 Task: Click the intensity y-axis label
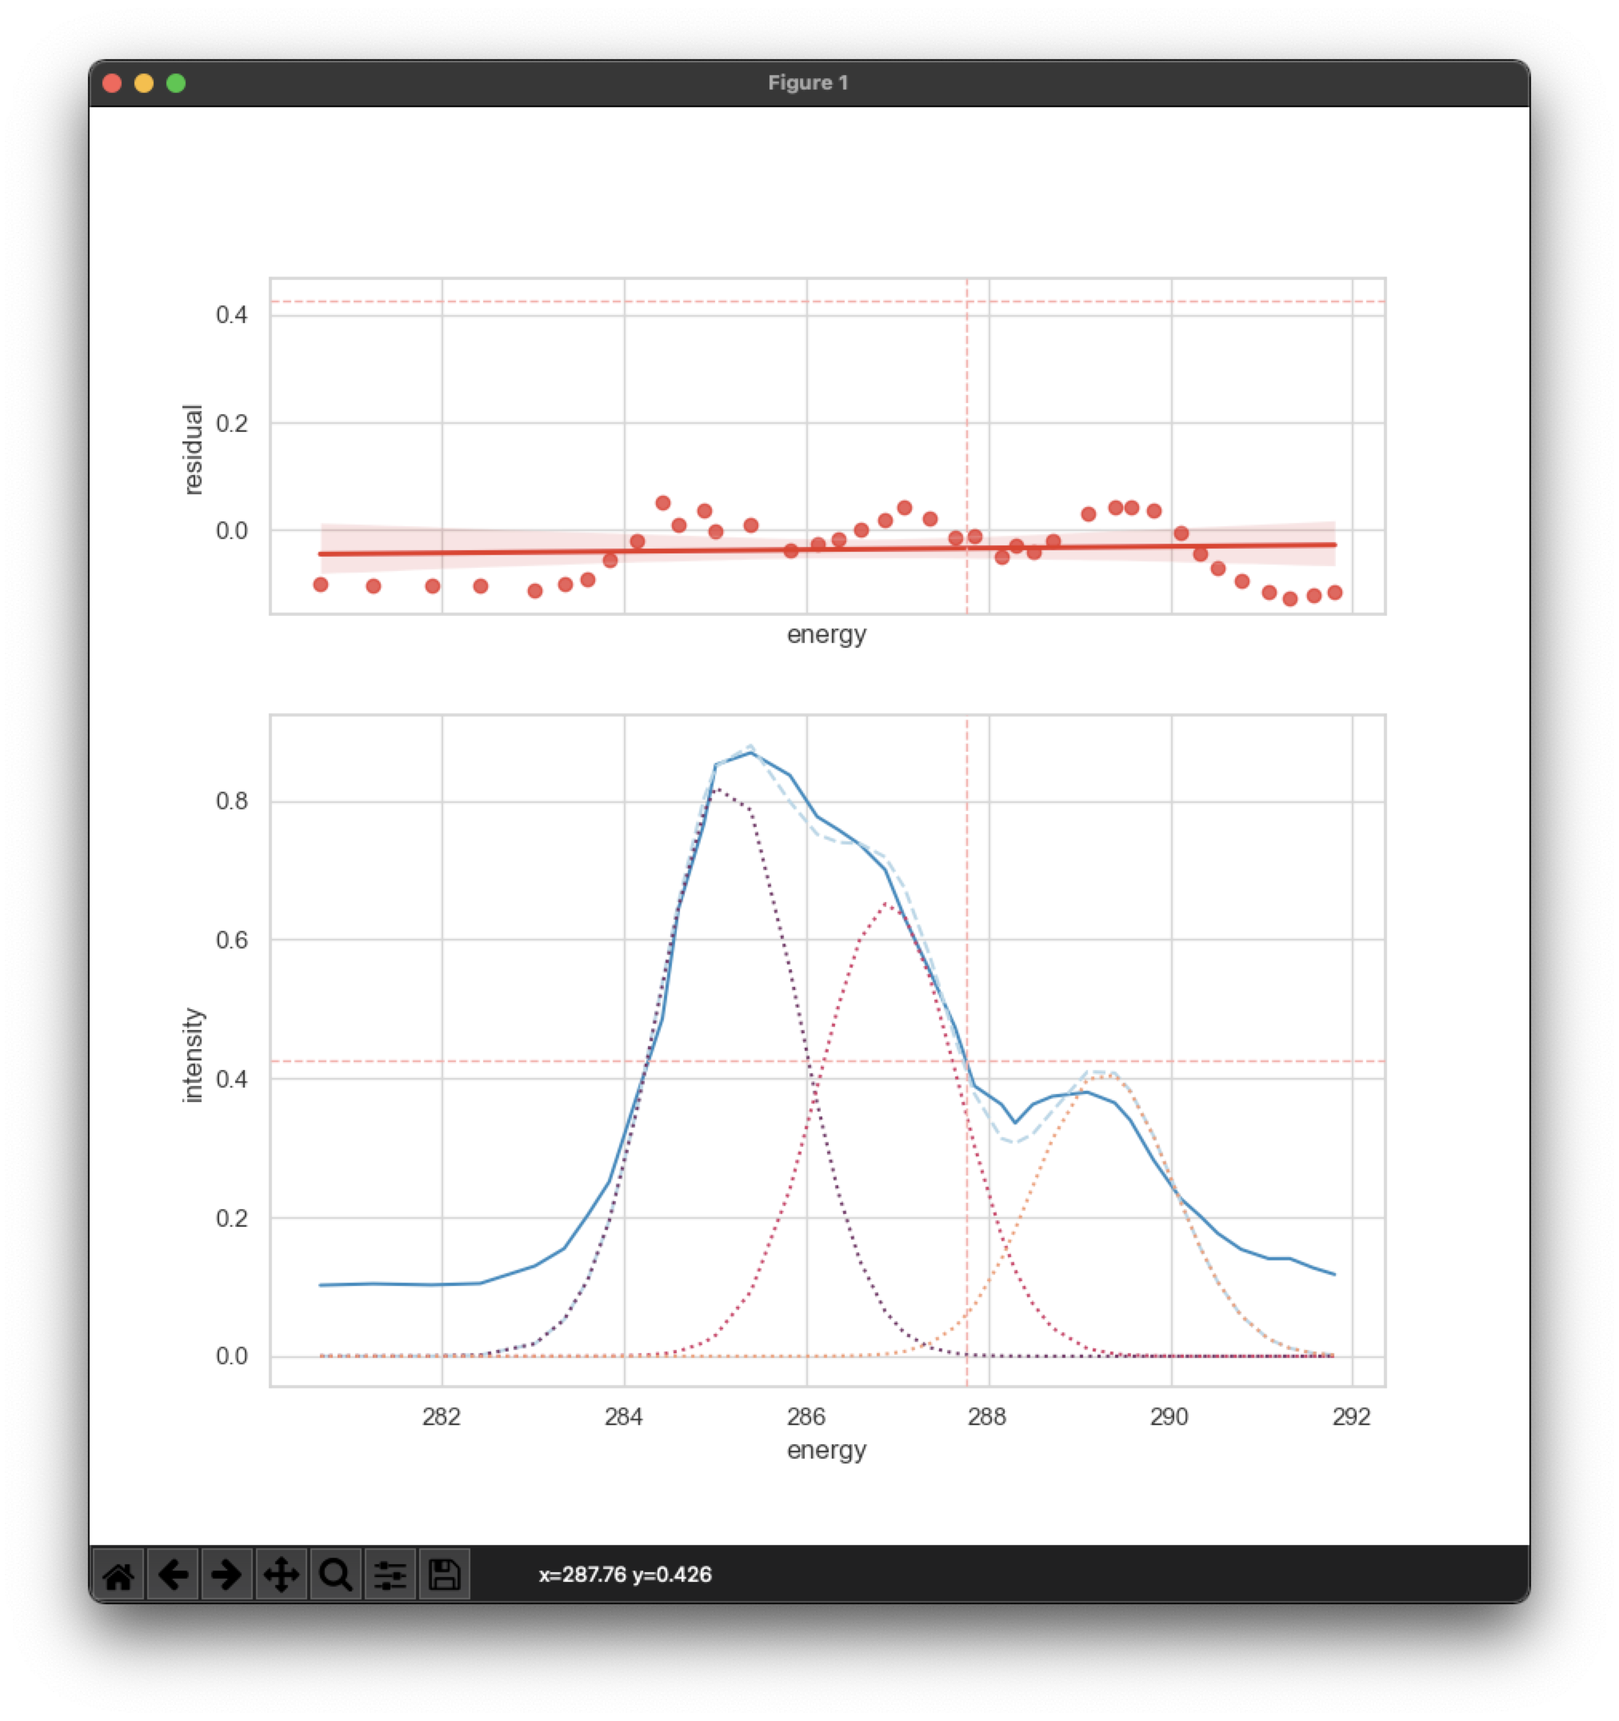coord(193,1056)
